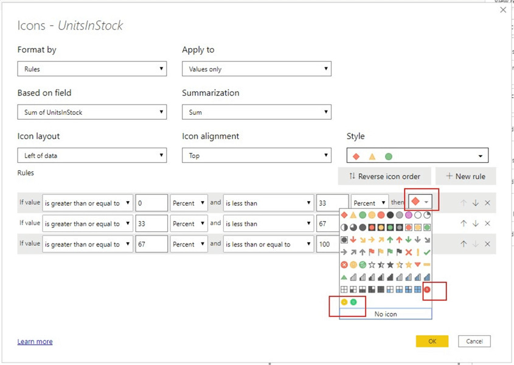Open the icon picker dropdown after 'then'
The height and width of the screenshot is (365, 514).
[420, 202]
